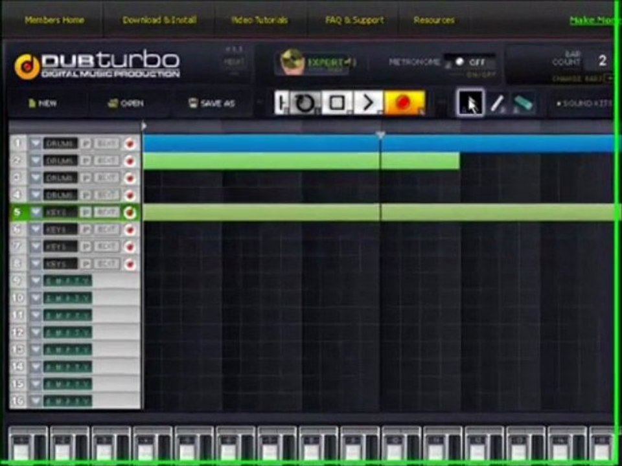Screen dimensions: 622x466
Task: Open dropdown arrow on empty track 16
Action: [x=36, y=401]
